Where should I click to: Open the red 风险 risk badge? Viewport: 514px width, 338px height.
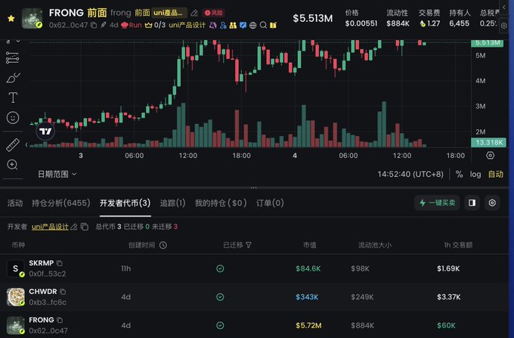213,13
